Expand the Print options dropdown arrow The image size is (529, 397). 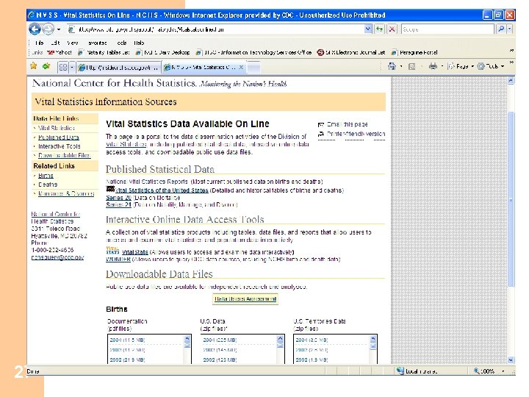442,66
